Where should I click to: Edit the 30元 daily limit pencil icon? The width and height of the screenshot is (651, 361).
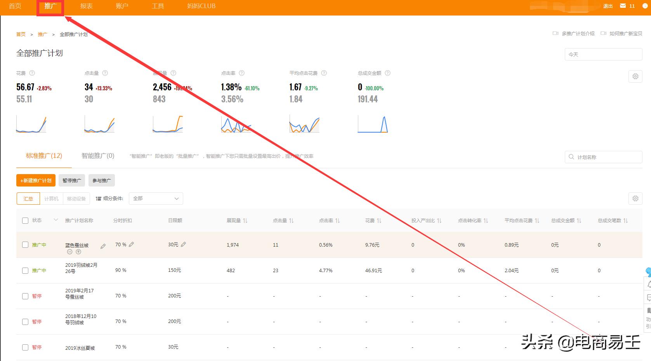184,244
